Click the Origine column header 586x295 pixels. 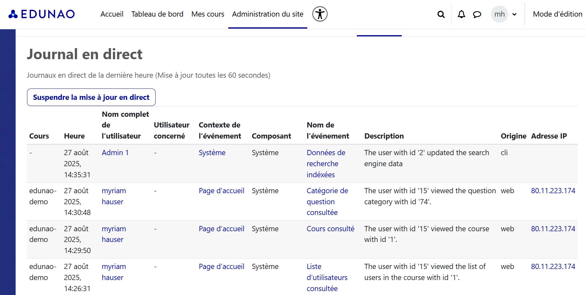513,136
